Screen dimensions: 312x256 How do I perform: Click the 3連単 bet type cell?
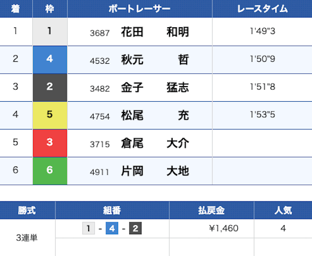click(27, 238)
